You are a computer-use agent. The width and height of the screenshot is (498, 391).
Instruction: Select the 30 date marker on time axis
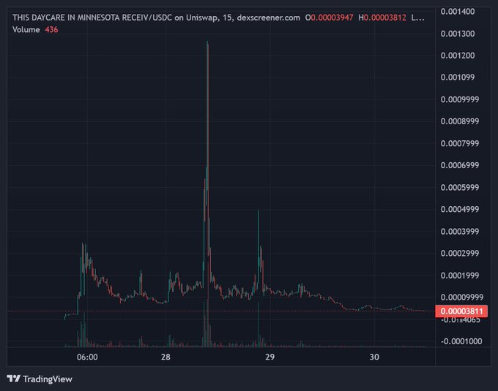[374, 357]
